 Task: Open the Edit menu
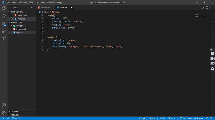pos(14,2)
